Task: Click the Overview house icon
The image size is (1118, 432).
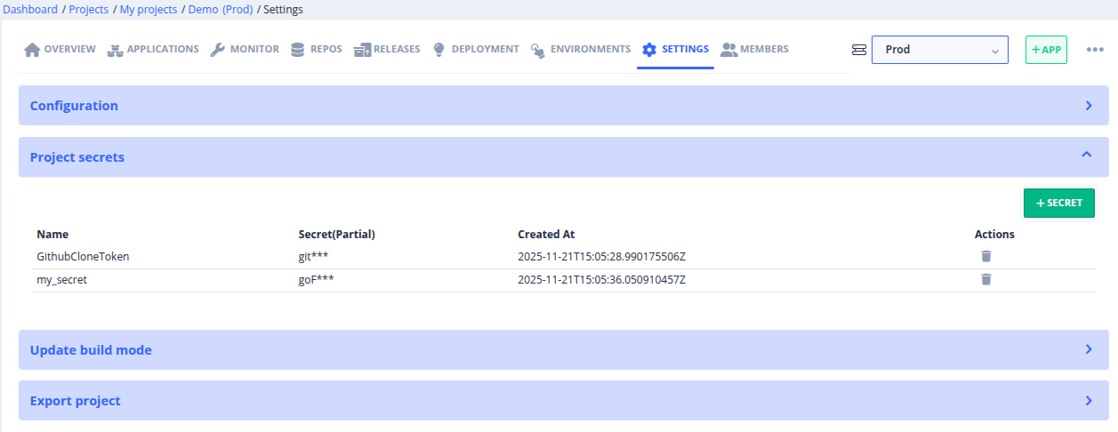Action: point(32,50)
